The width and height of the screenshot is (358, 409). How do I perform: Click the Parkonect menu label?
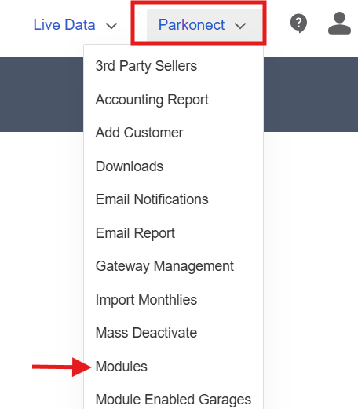click(192, 25)
